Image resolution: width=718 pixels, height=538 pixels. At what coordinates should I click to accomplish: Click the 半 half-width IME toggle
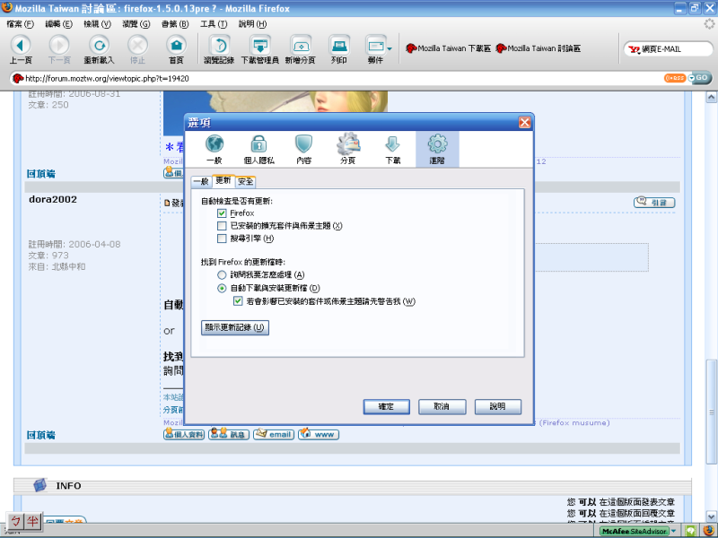33,522
